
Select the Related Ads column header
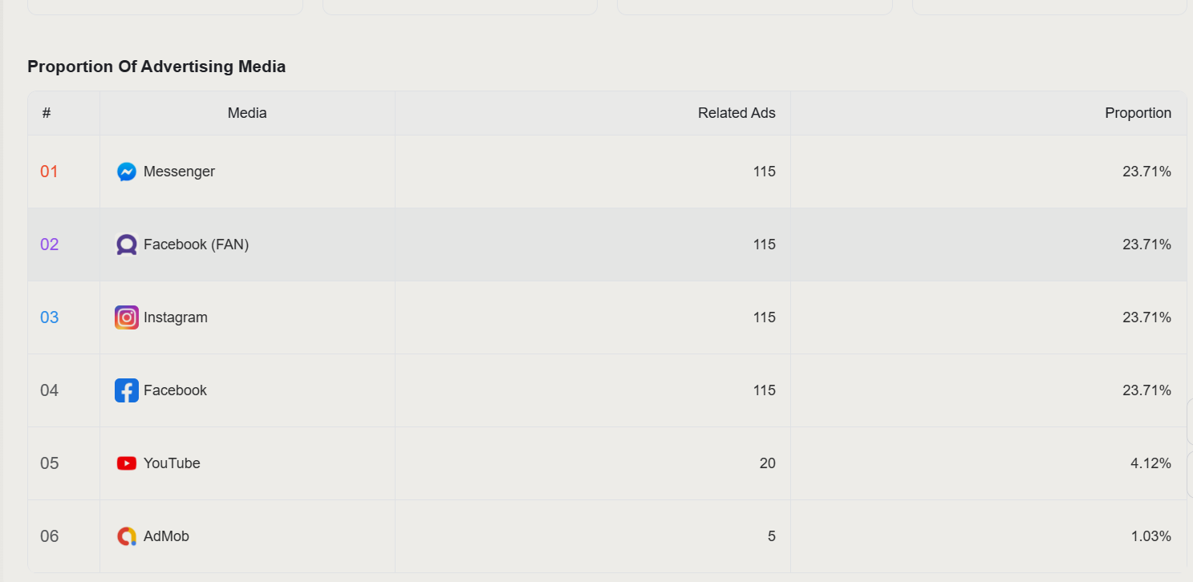tap(736, 113)
